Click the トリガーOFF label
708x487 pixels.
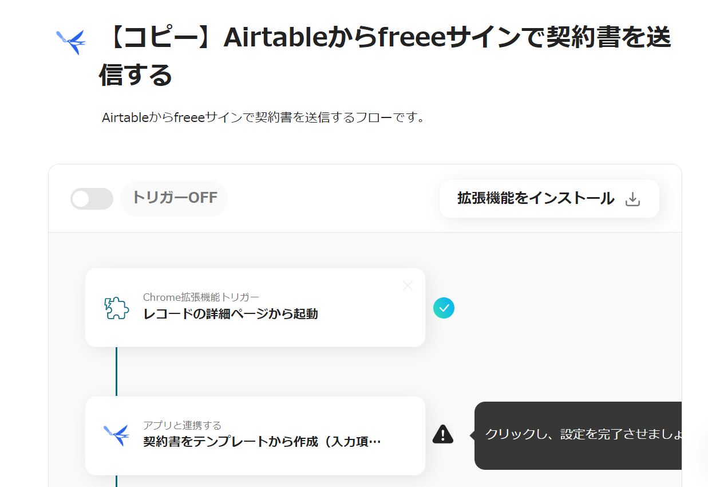coord(174,198)
